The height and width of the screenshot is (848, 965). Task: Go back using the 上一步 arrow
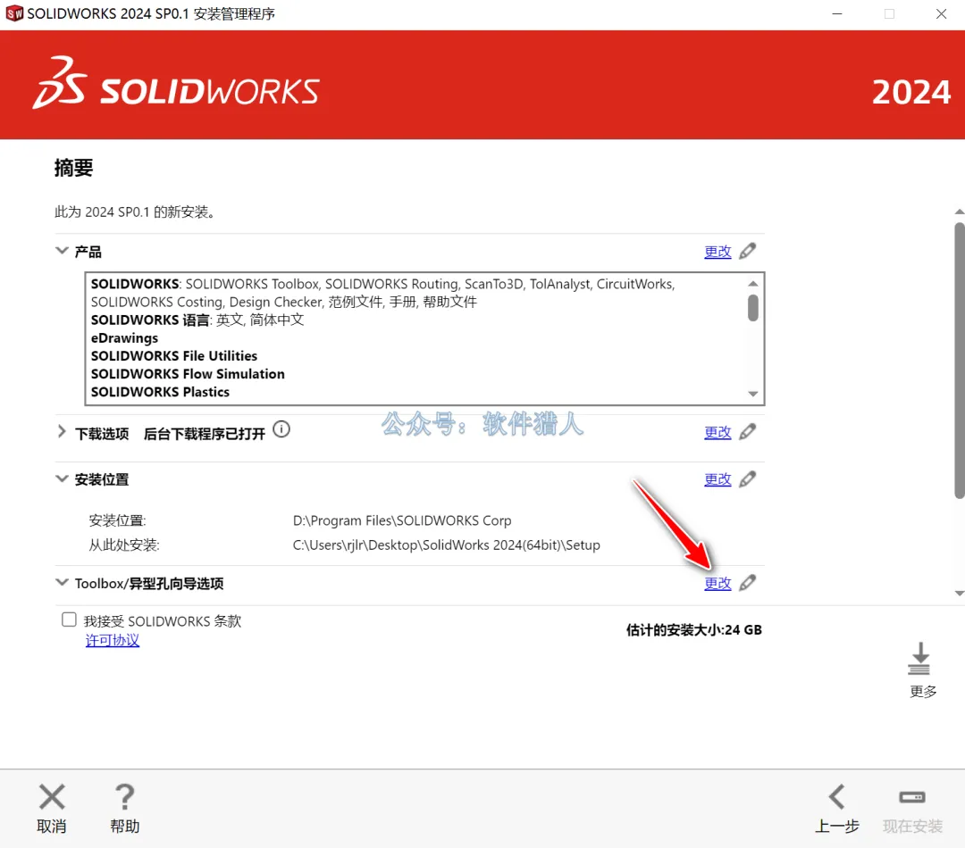(x=837, y=797)
